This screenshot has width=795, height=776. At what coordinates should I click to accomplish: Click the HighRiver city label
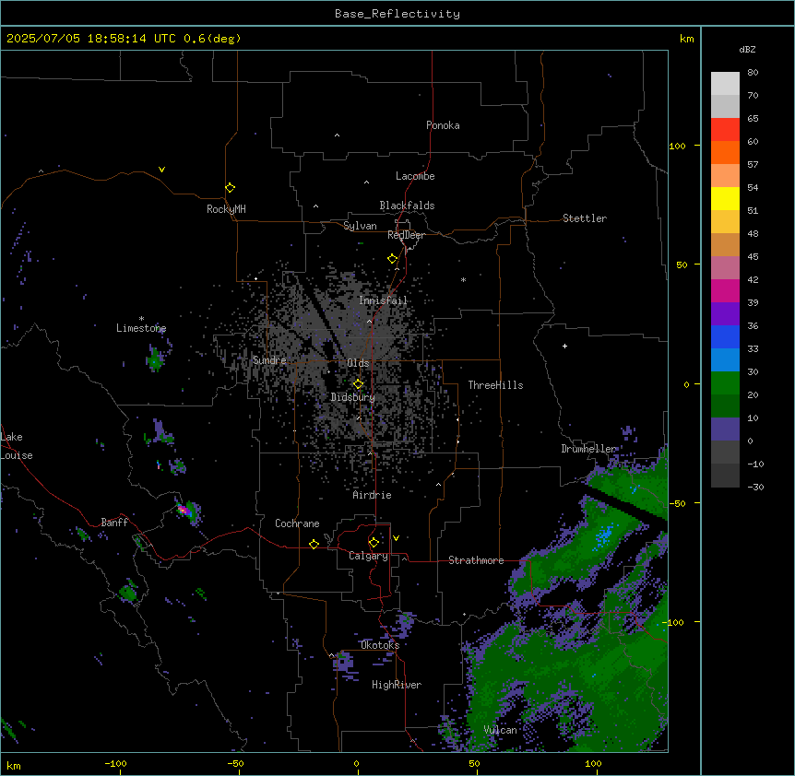pos(397,685)
